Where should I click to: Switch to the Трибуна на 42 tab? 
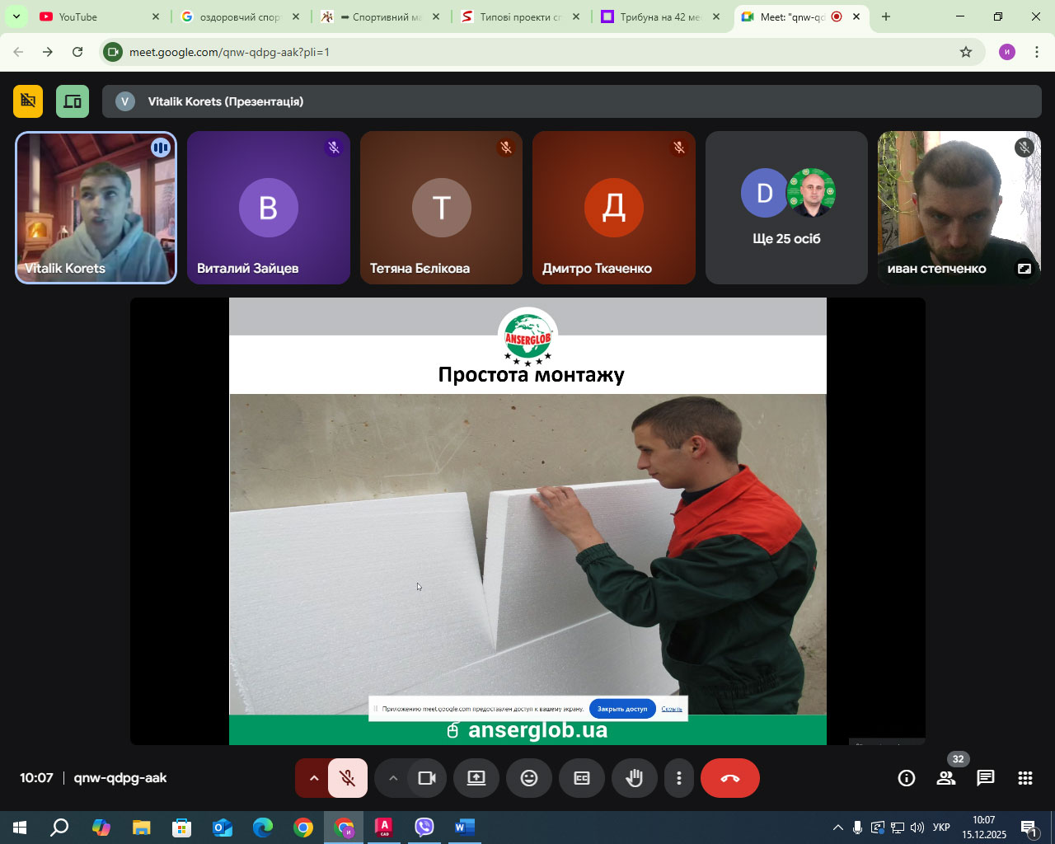(x=659, y=16)
